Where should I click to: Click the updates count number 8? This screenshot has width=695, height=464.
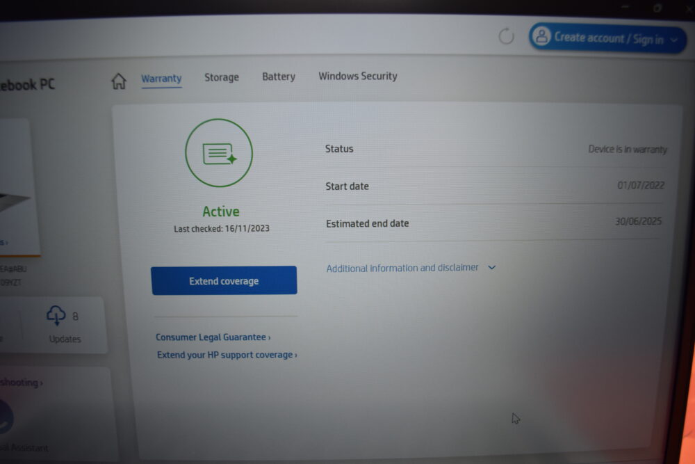pyautogui.click(x=75, y=317)
